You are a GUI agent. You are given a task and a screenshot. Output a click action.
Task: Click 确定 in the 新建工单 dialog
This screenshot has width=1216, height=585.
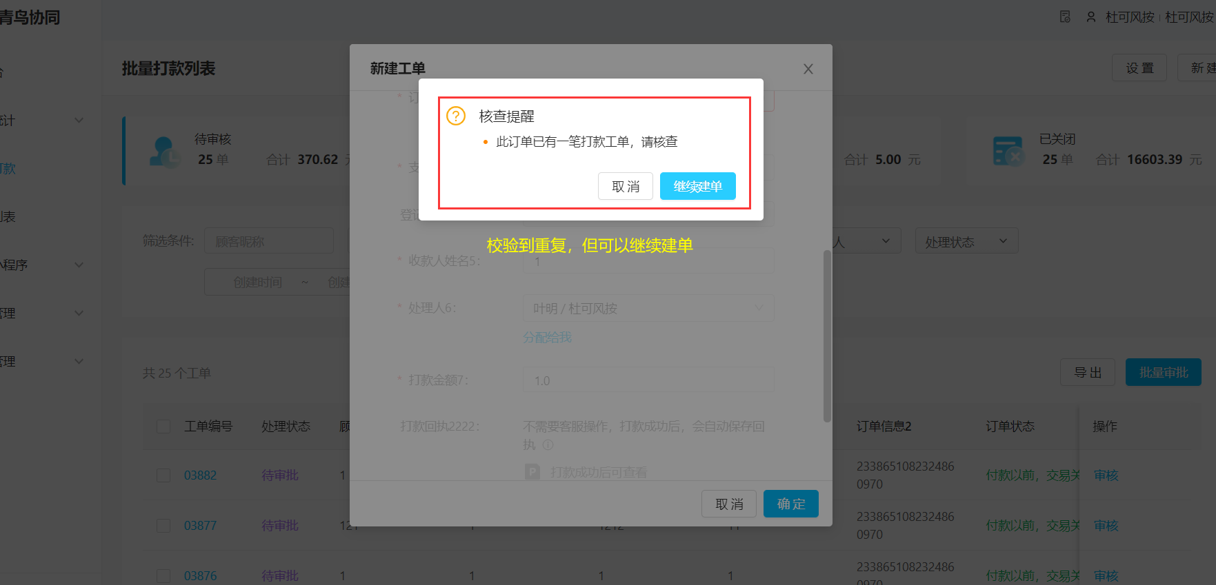point(790,504)
